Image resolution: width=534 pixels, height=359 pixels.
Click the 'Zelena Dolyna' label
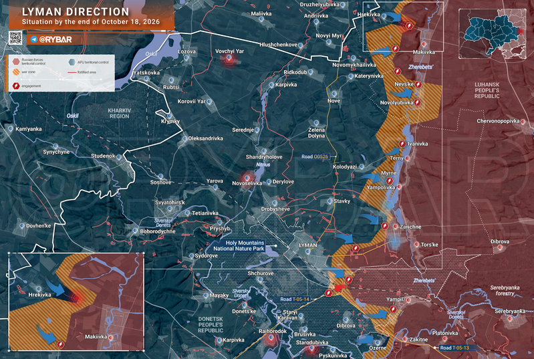point(316,133)
